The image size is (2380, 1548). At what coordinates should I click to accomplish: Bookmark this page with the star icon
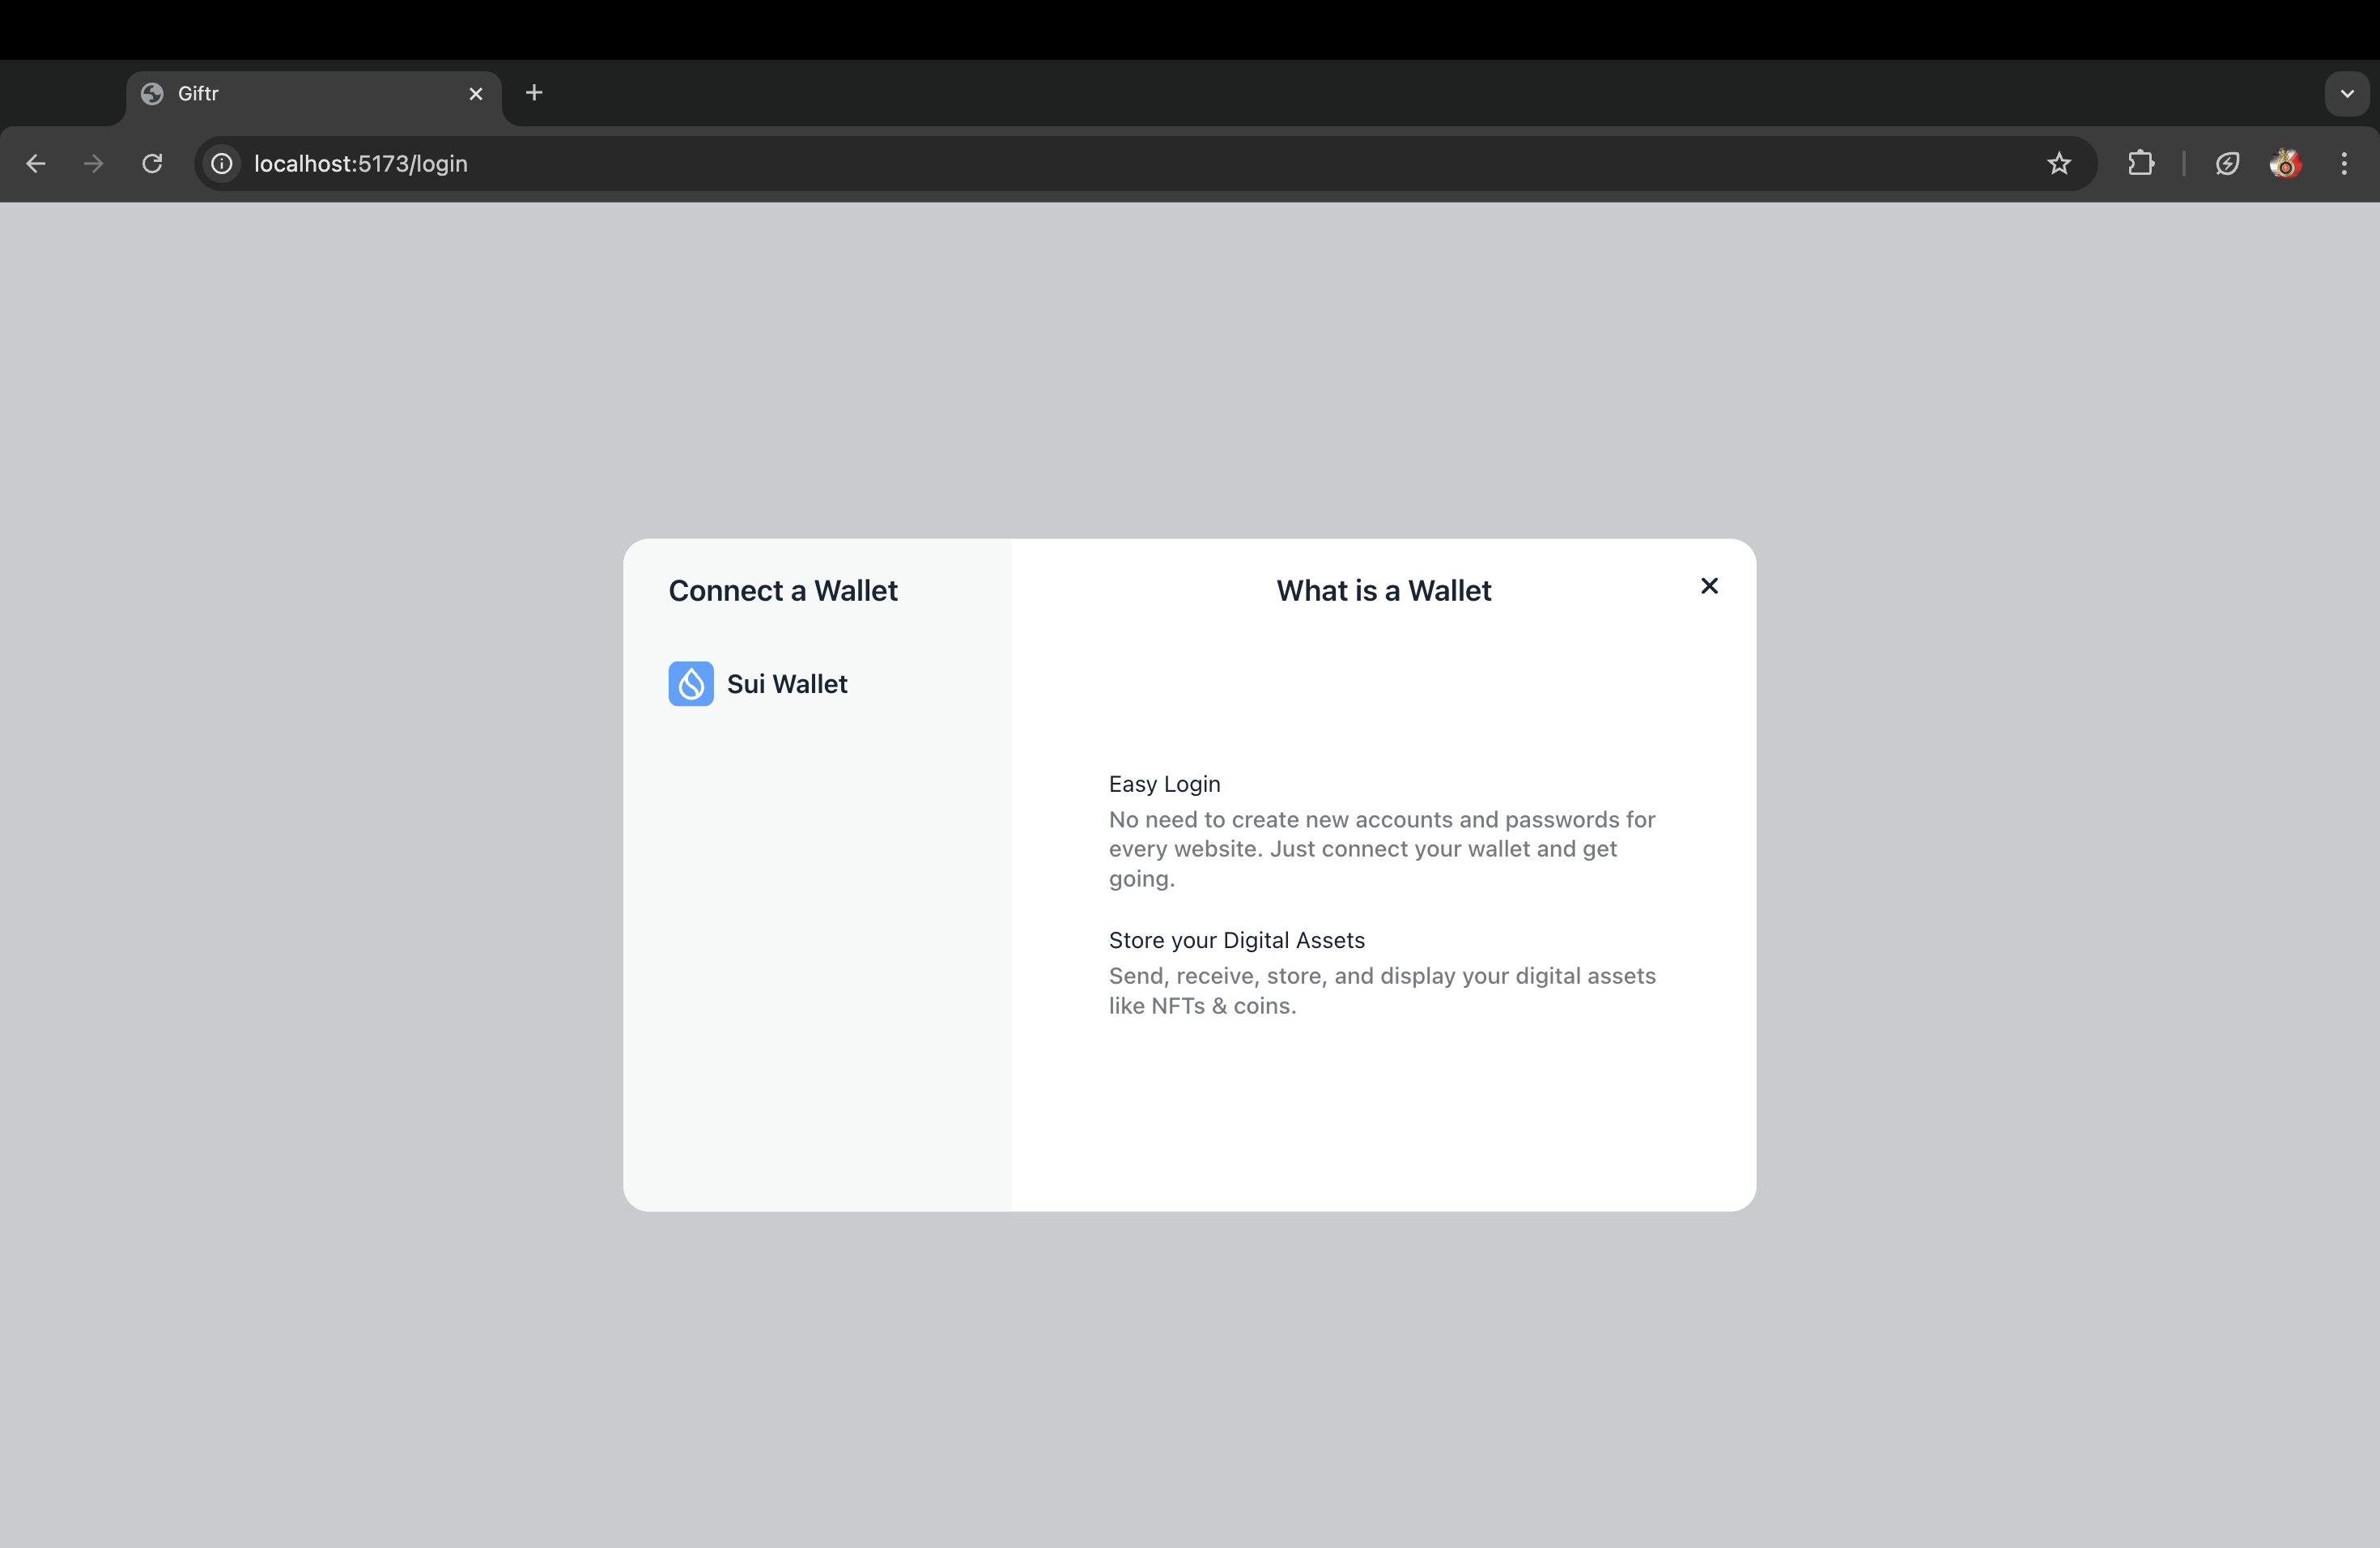click(x=2058, y=163)
